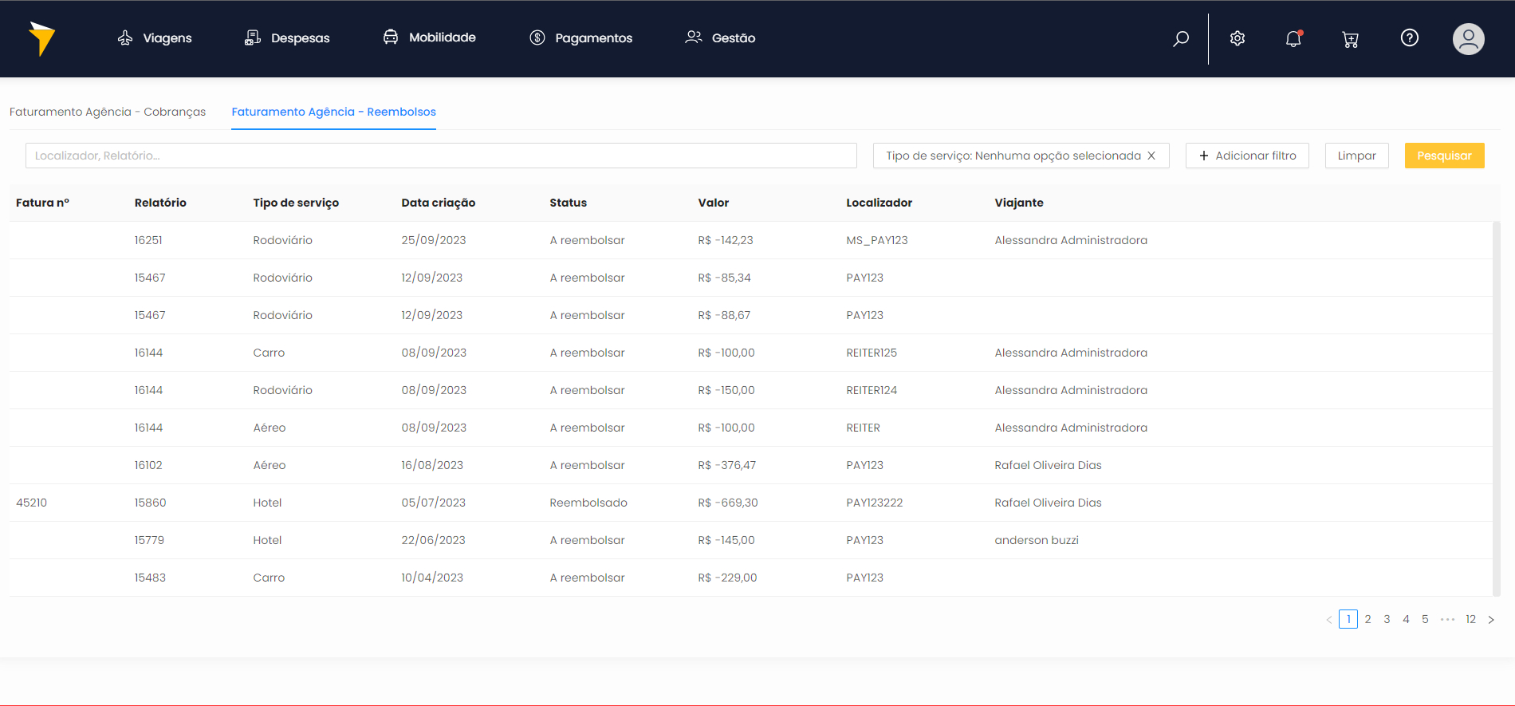Open the search magnifier icon
Viewport: 1515px width, 706px height.
click(x=1181, y=38)
